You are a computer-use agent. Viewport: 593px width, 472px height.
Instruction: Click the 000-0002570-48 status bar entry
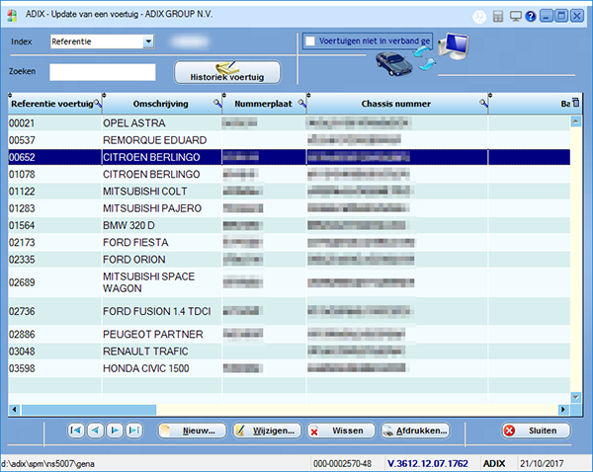pyautogui.click(x=342, y=463)
